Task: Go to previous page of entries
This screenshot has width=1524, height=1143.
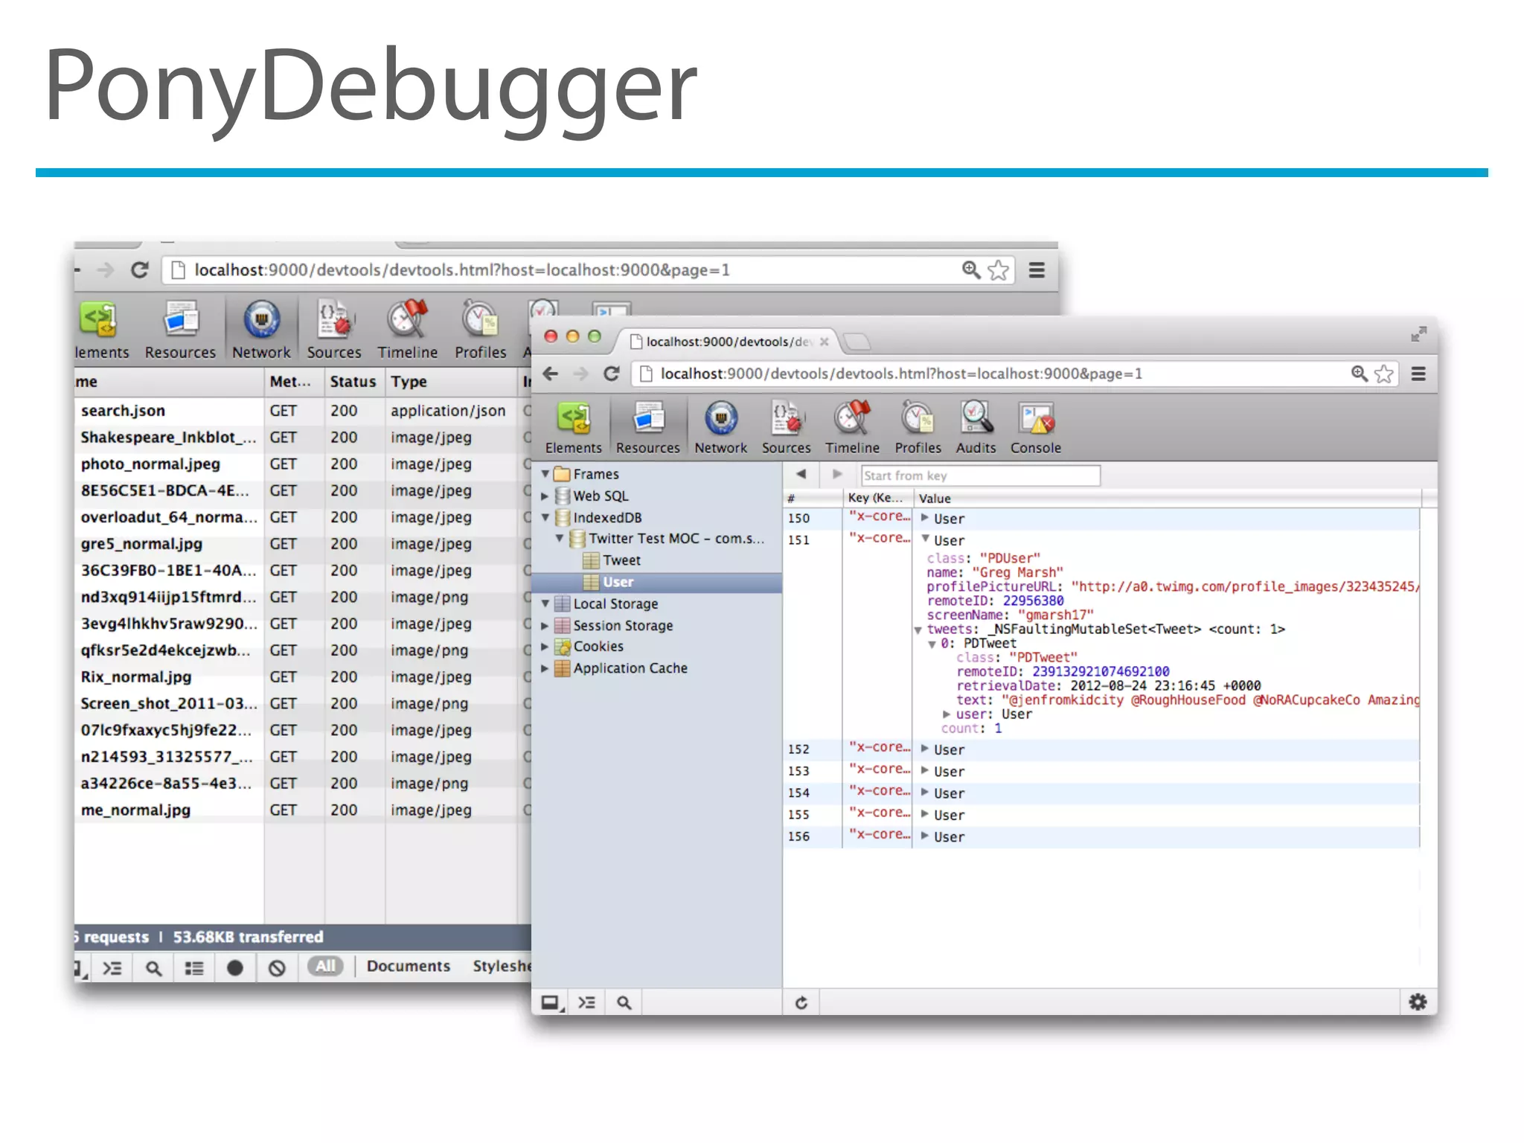Action: (801, 475)
